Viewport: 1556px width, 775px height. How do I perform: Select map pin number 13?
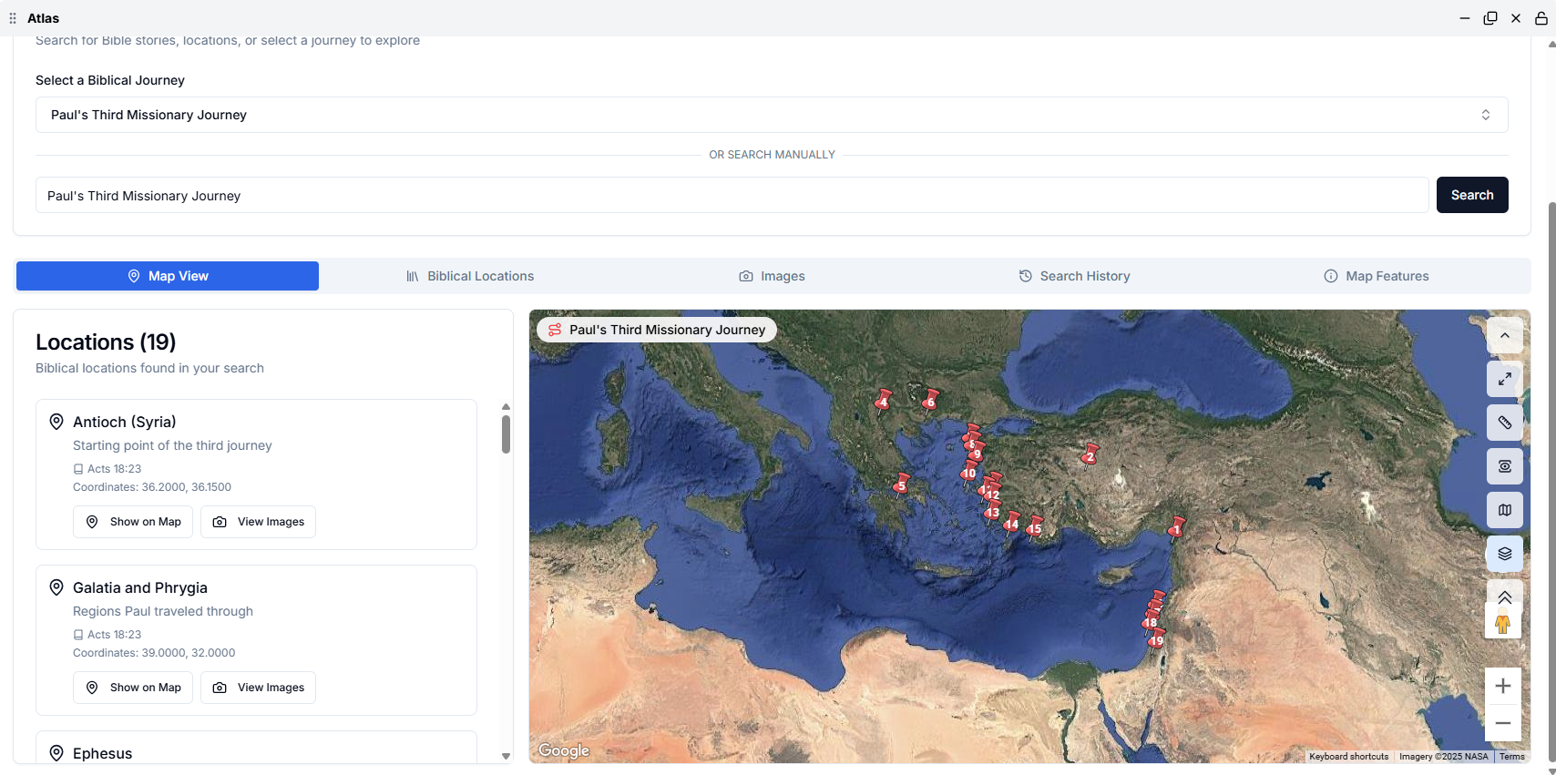coord(992,512)
